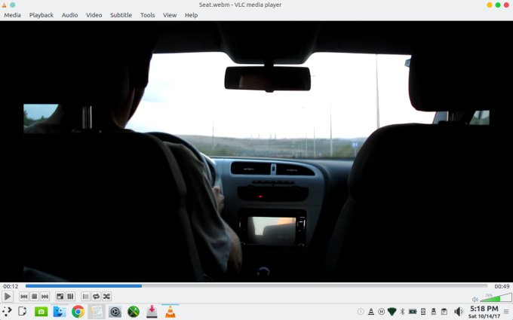This screenshot has width=513, height=320.
Task: Toggle fullscreen video mode button
Action: [60, 297]
